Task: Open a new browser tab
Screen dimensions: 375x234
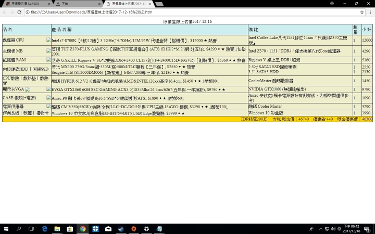Action: pos(159,4)
